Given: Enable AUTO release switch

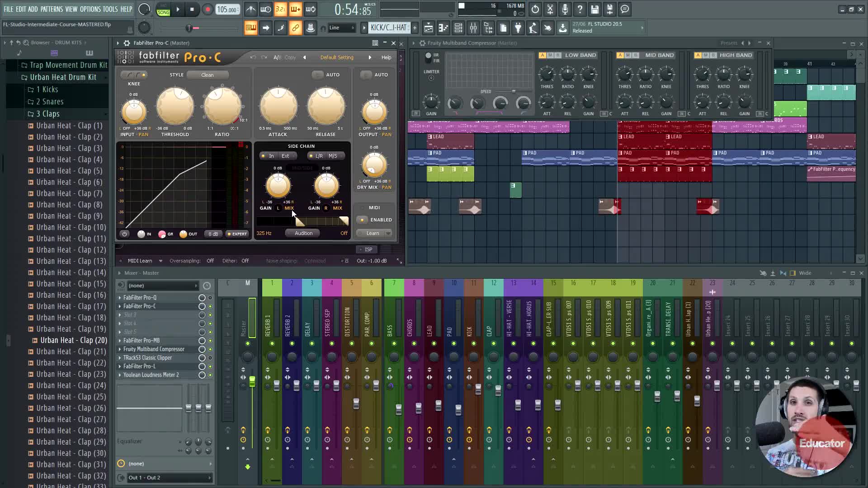Looking at the screenshot, I should (x=318, y=75).
